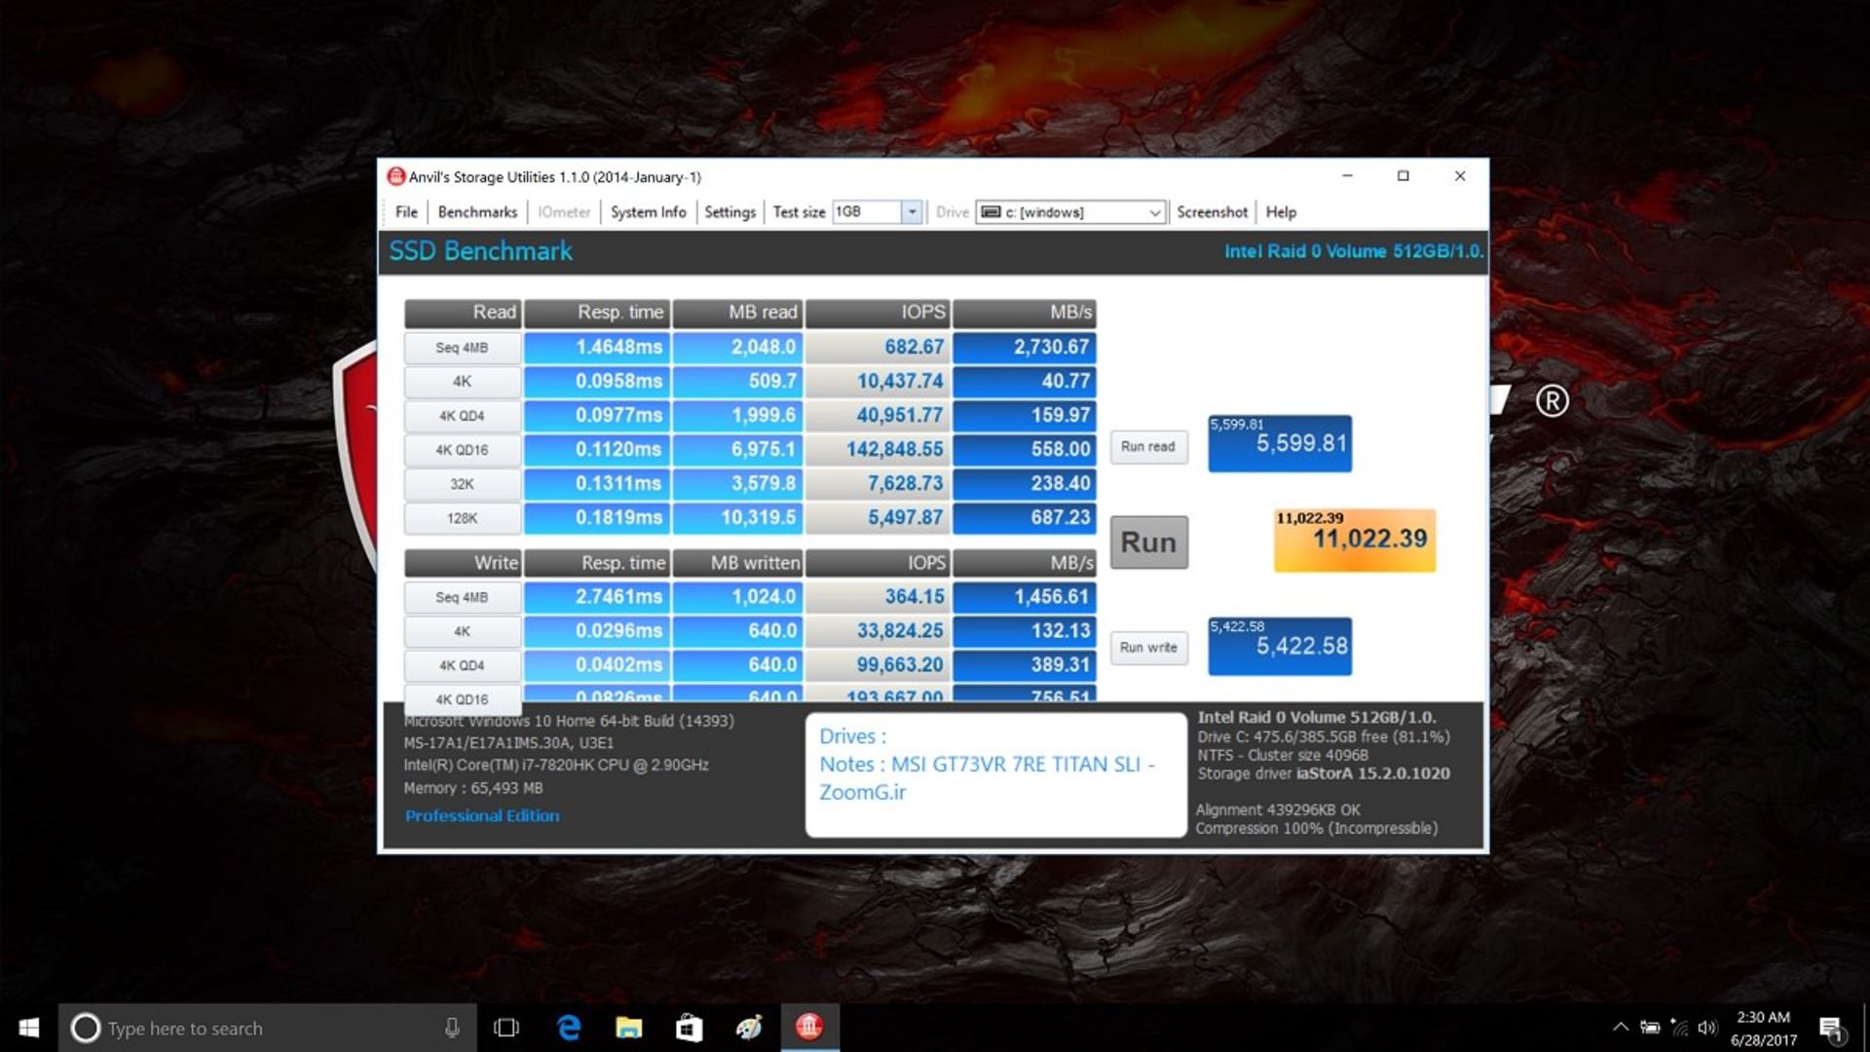Click the write 4K test button

[x=462, y=631]
